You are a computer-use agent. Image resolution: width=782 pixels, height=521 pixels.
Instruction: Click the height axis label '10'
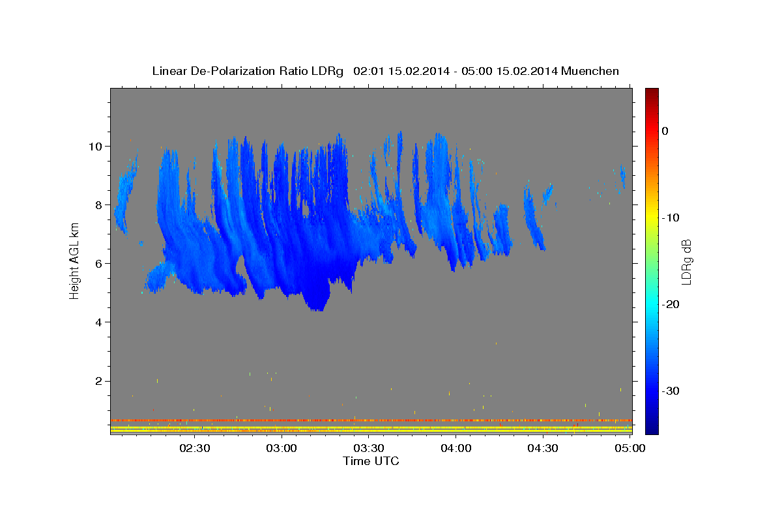click(95, 146)
